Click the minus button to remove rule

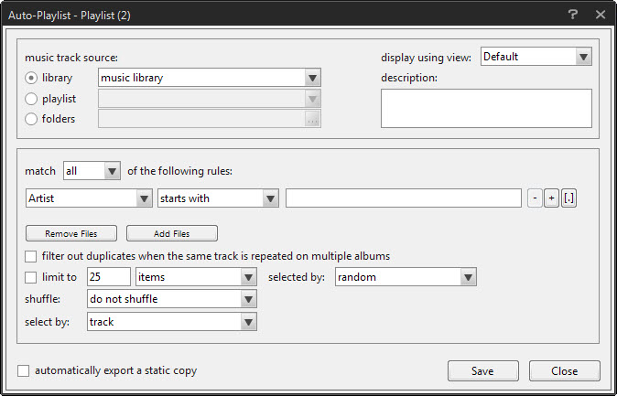[535, 198]
